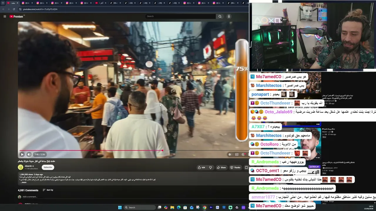Screen dimensions: 376x211
Task: Select the youtube.com URL in address bar
Action: point(40,9)
